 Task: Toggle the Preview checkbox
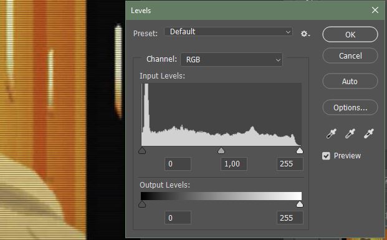point(326,156)
